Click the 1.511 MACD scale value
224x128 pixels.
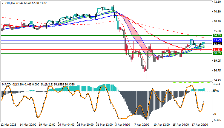[217, 84]
